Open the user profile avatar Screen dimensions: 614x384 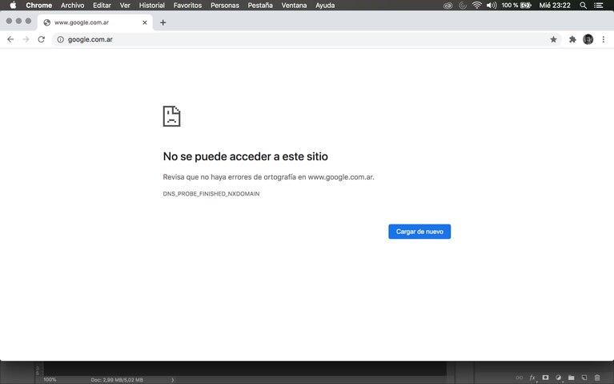click(x=588, y=39)
